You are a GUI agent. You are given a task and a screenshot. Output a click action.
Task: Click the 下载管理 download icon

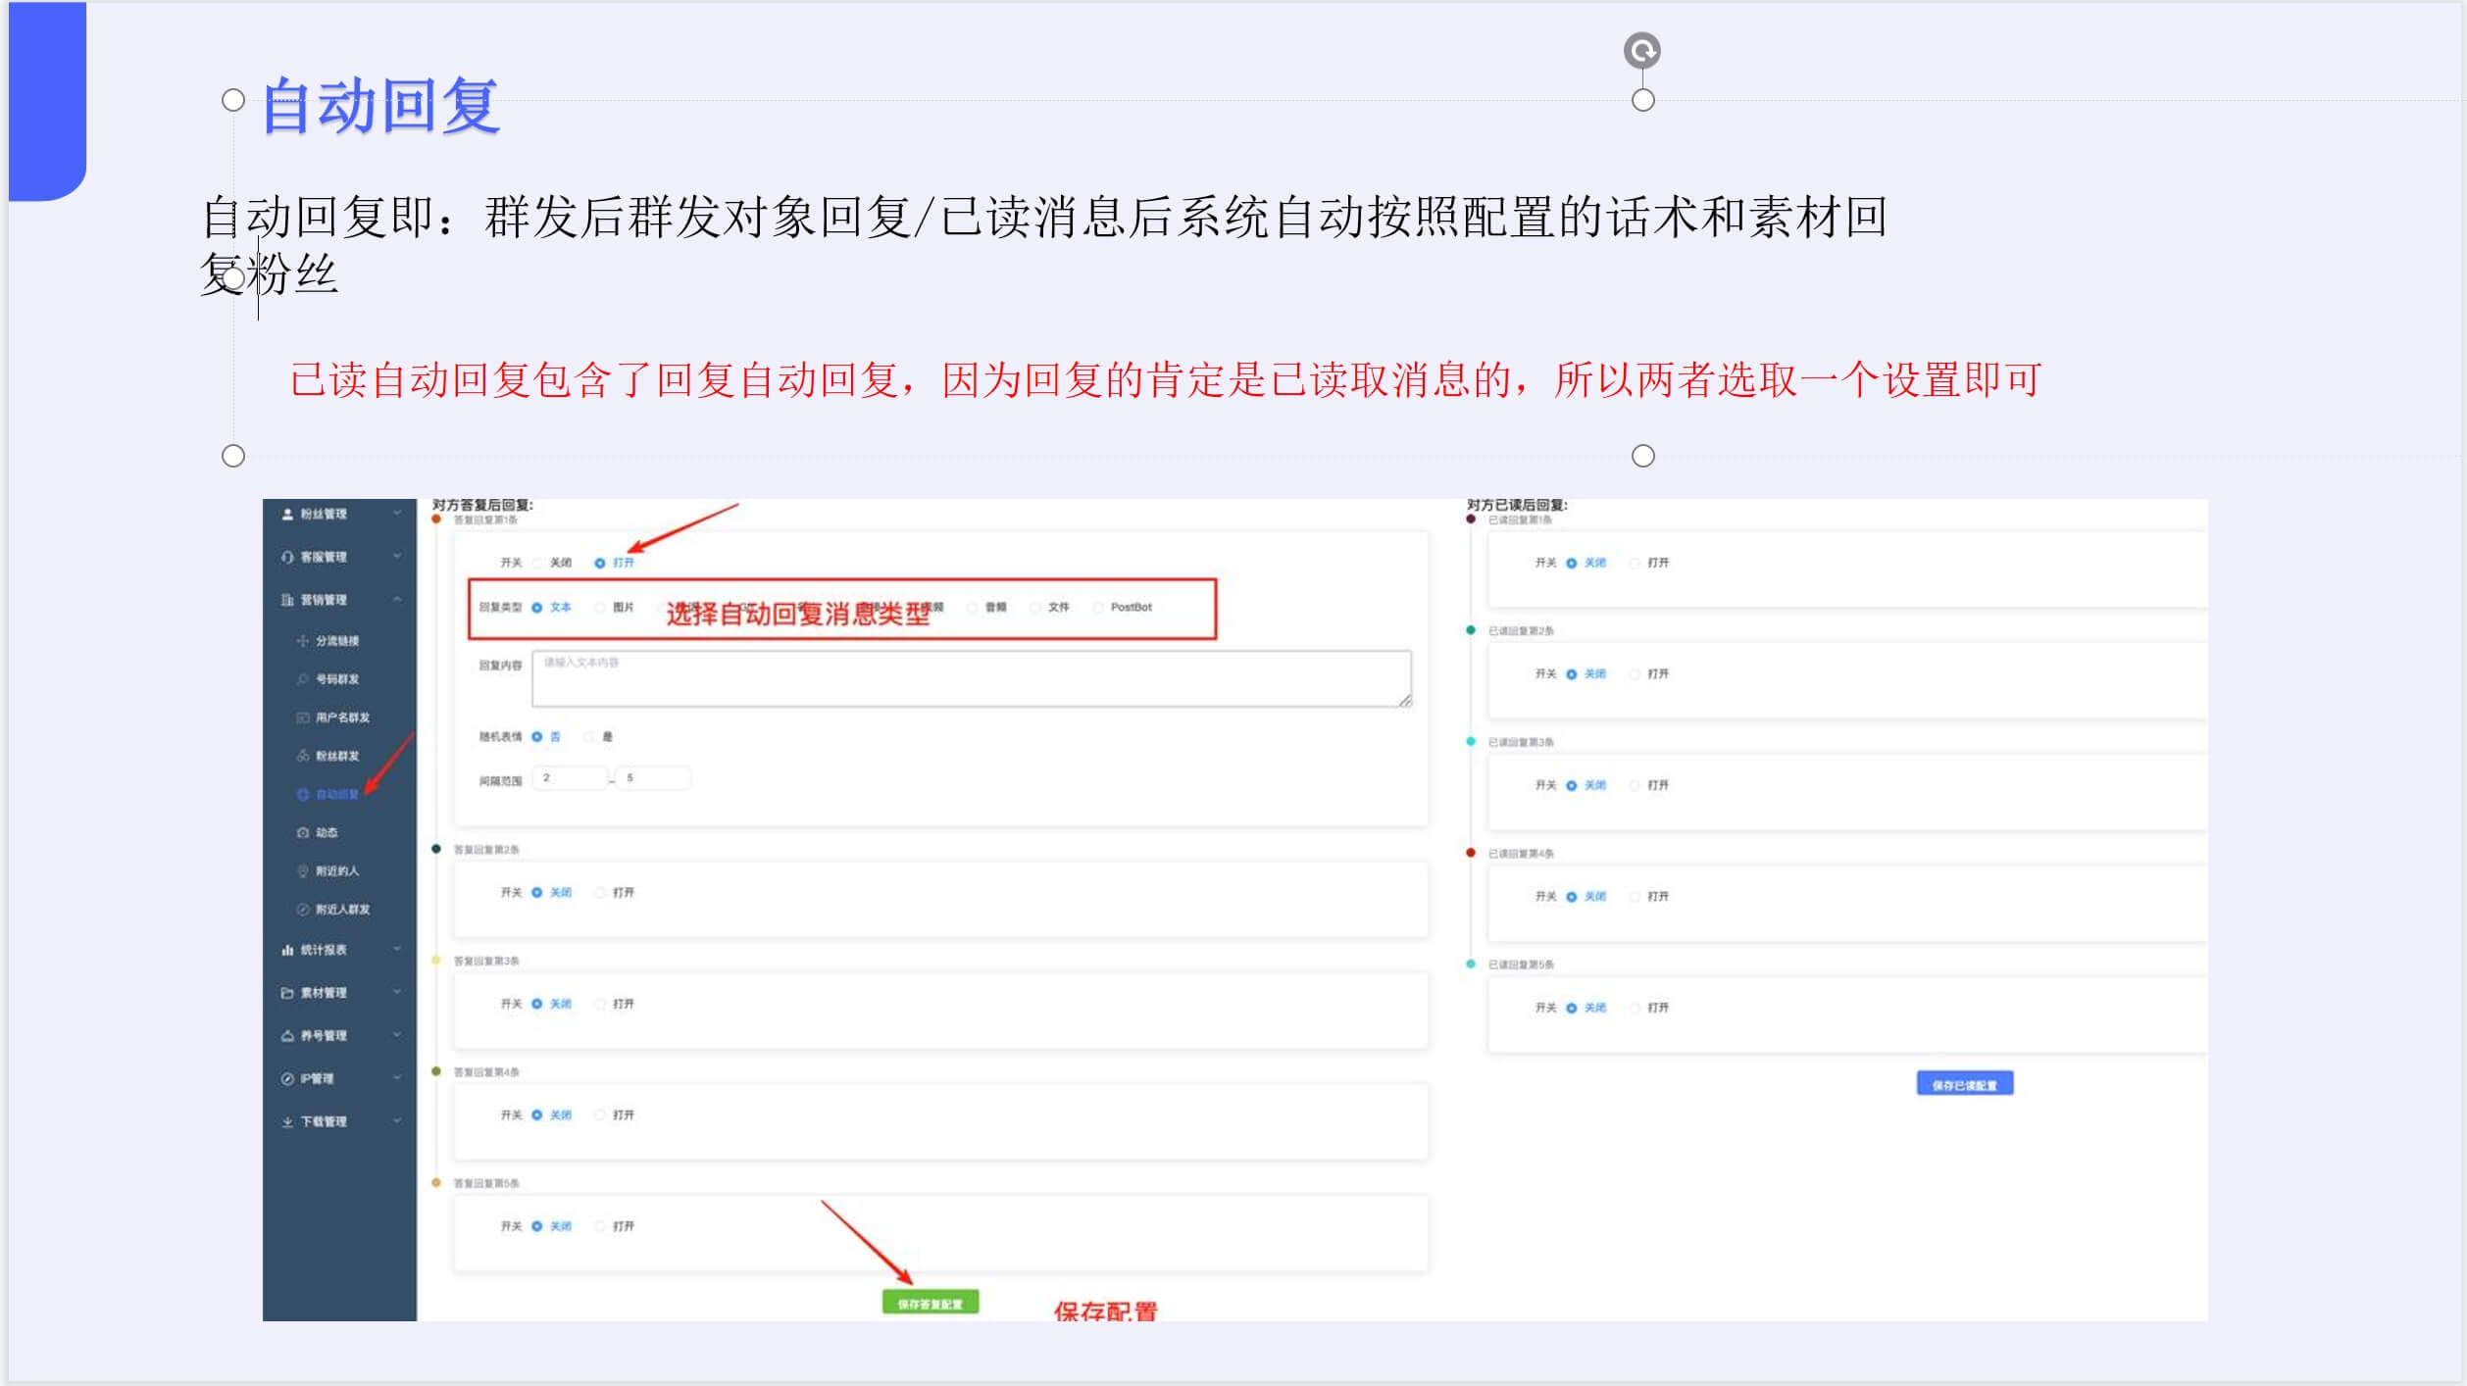pyautogui.click(x=287, y=1121)
